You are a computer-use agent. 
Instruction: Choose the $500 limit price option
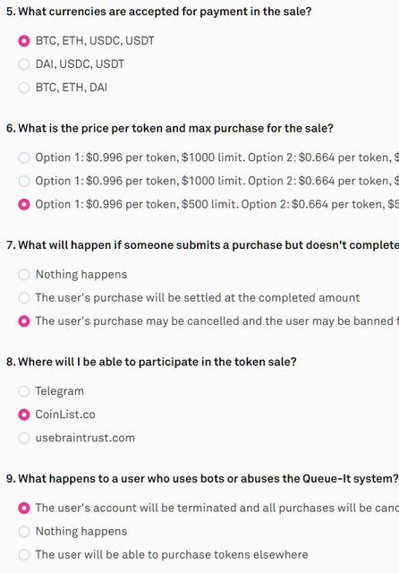coord(24,204)
